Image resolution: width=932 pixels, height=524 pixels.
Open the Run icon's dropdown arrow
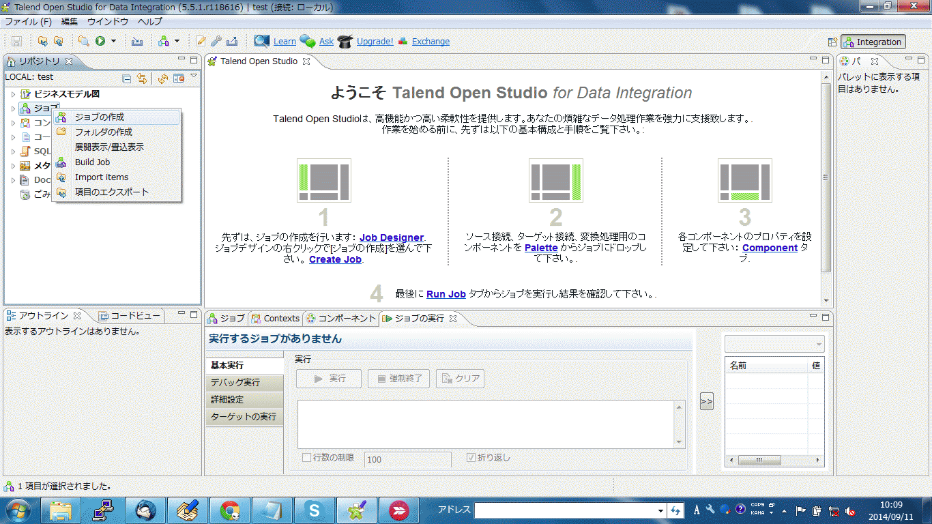pos(113,42)
